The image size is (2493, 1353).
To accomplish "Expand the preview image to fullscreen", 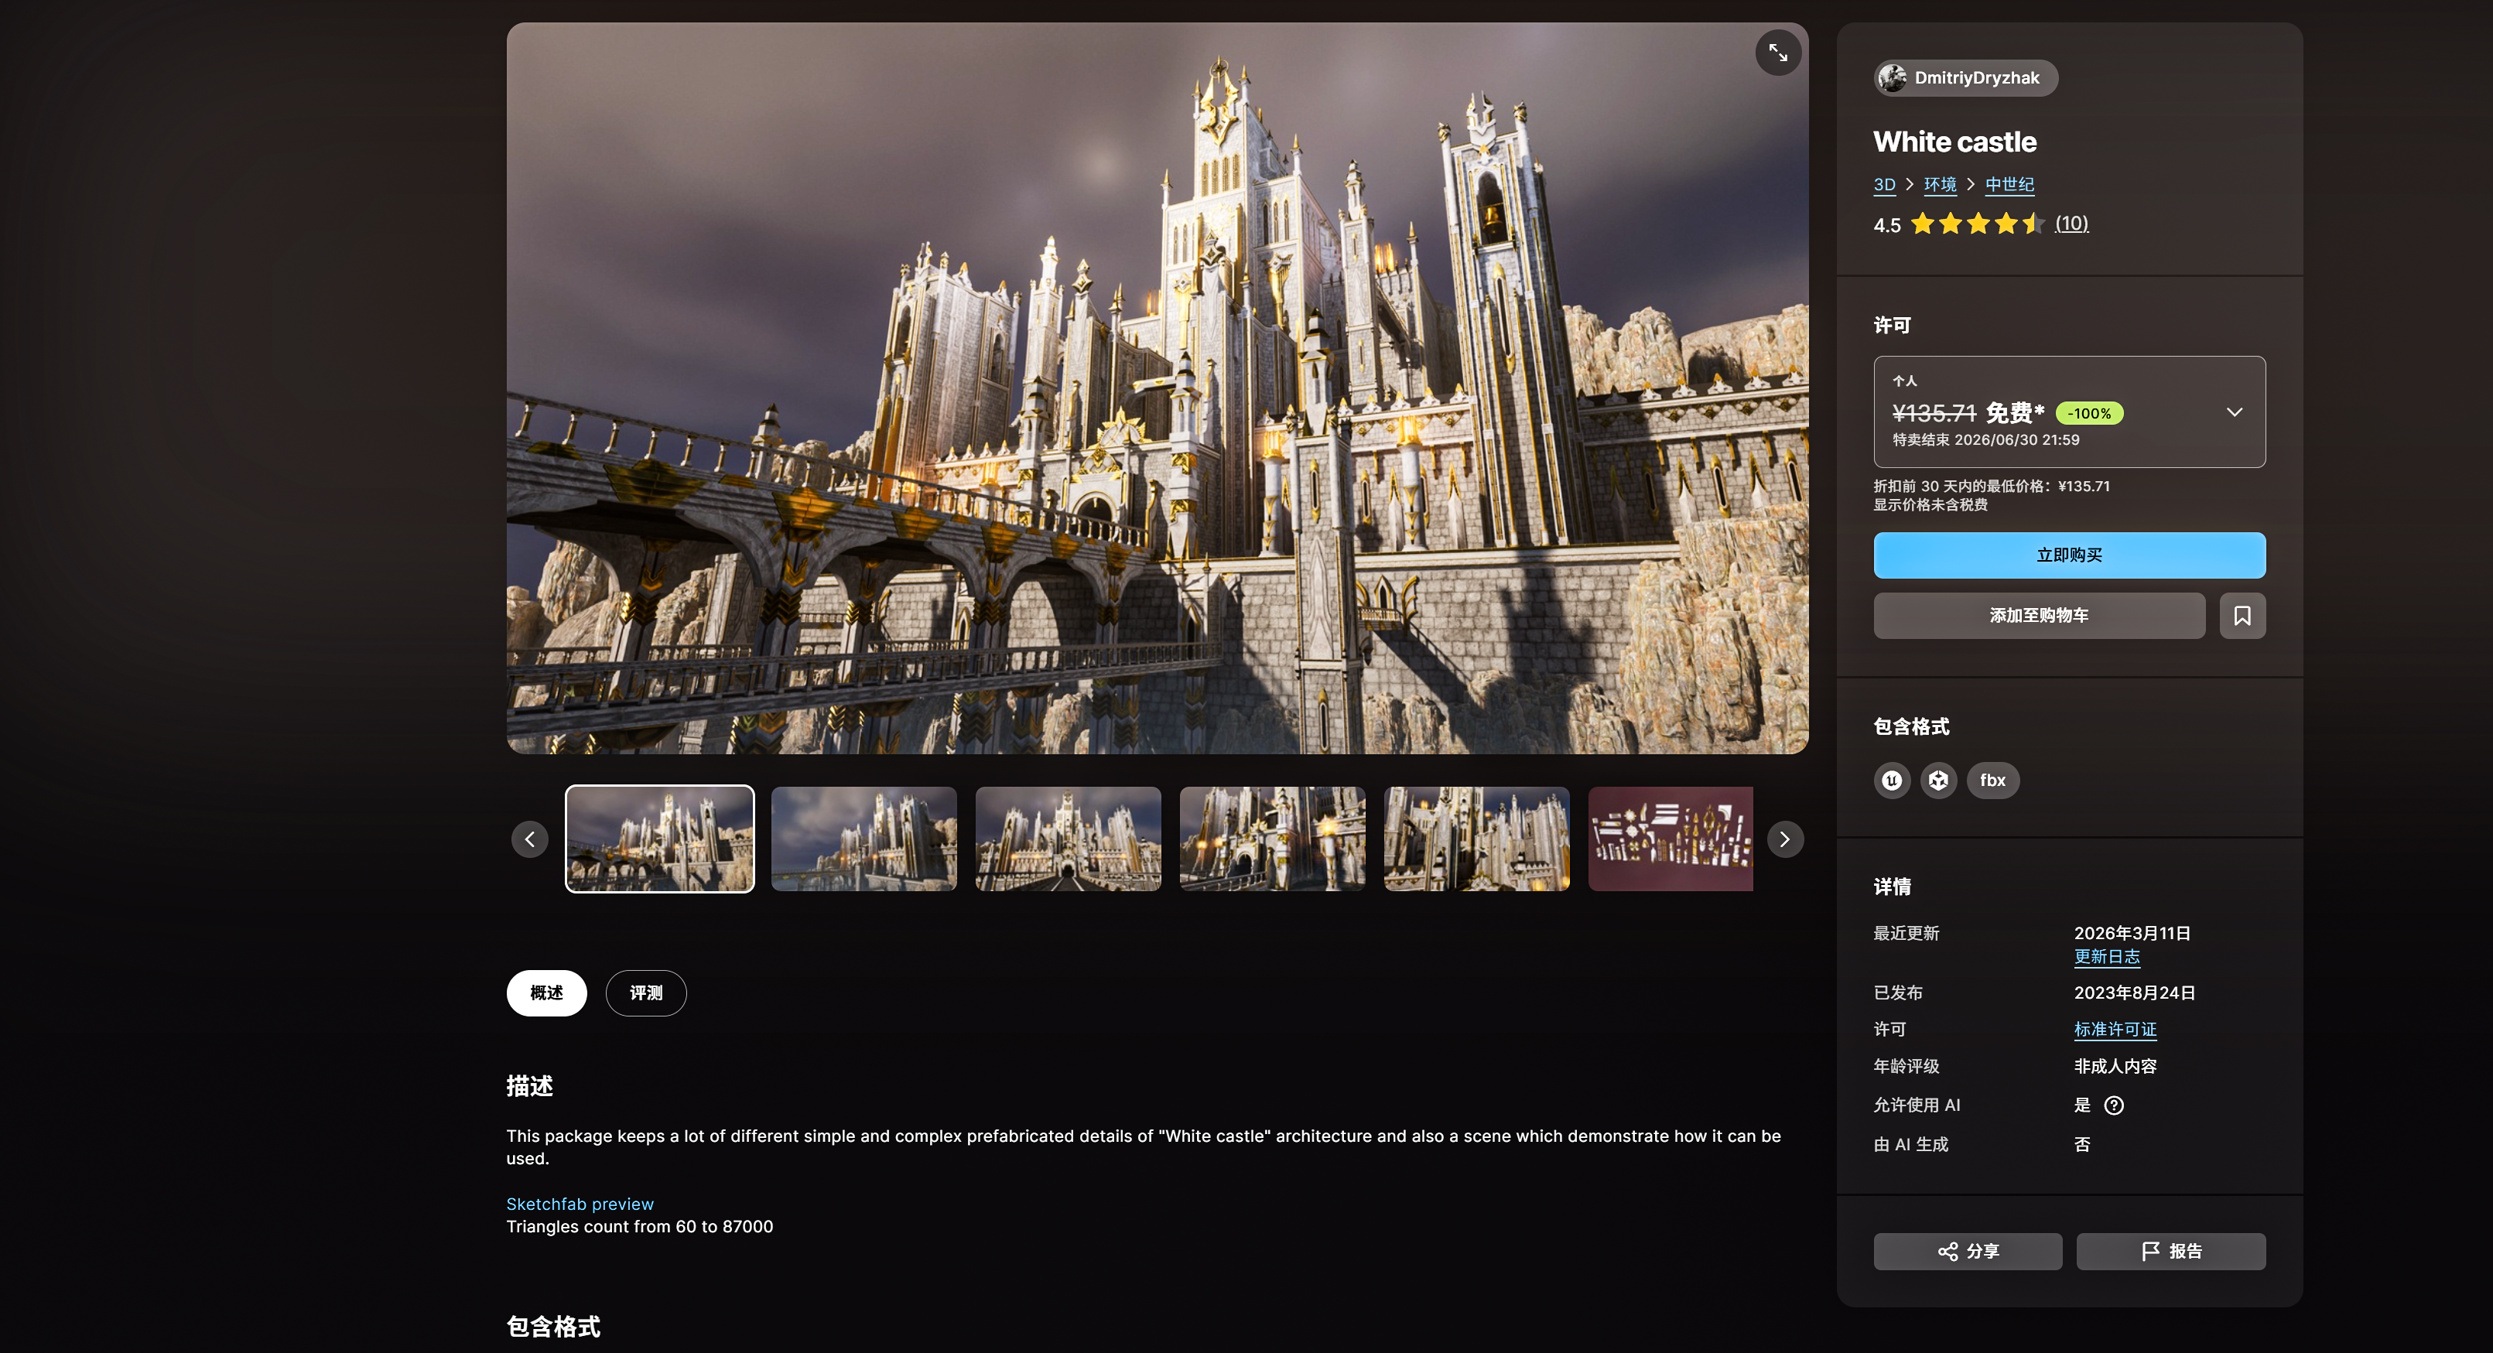I will point(1778,53).
